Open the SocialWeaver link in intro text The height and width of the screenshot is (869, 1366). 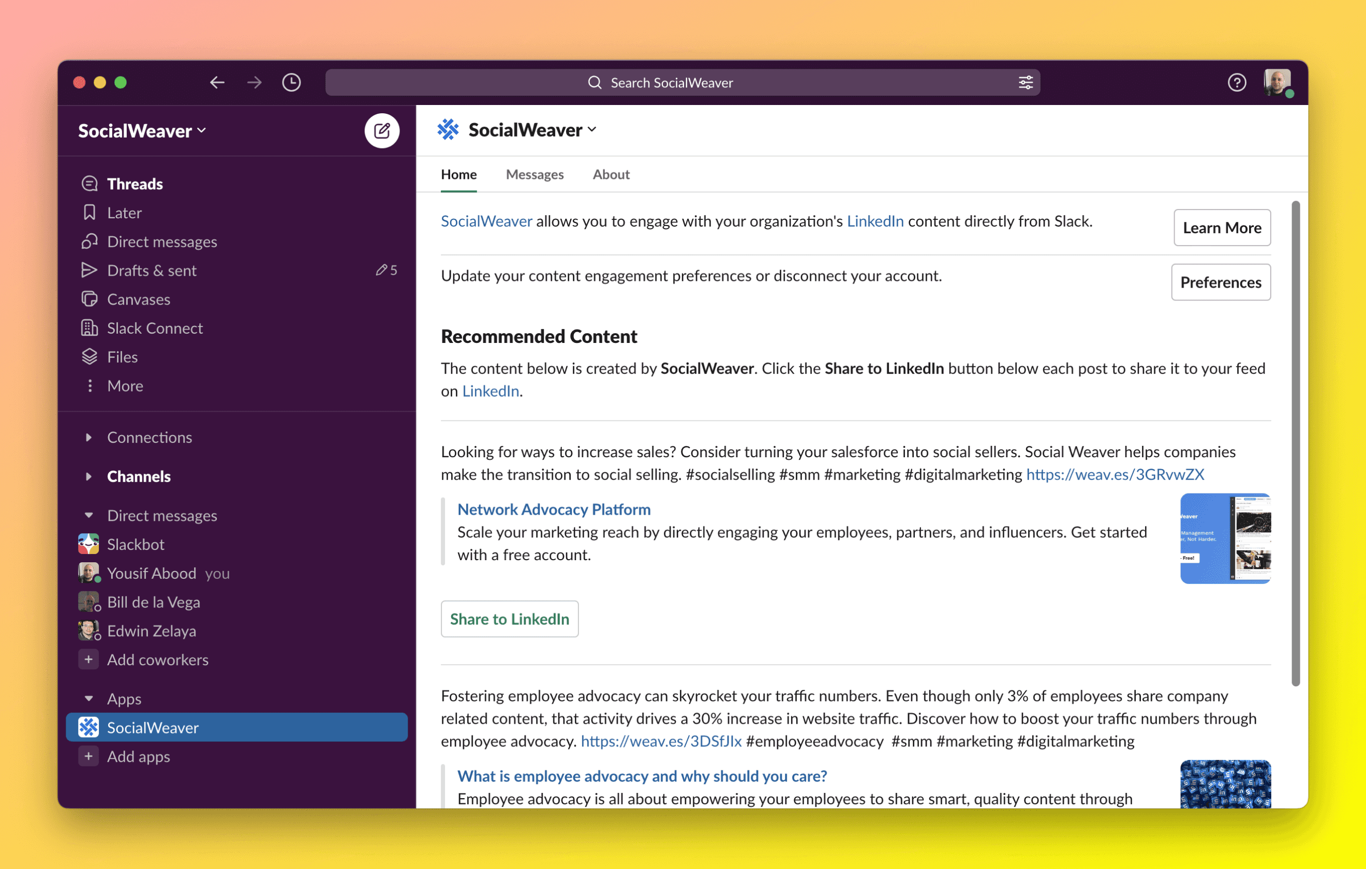487,221
